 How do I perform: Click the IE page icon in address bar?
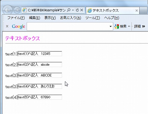24,10
